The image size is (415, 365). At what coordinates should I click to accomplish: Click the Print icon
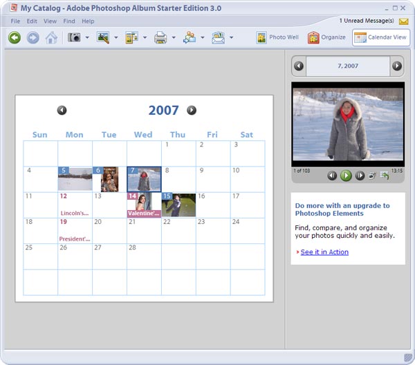[160, 37]
